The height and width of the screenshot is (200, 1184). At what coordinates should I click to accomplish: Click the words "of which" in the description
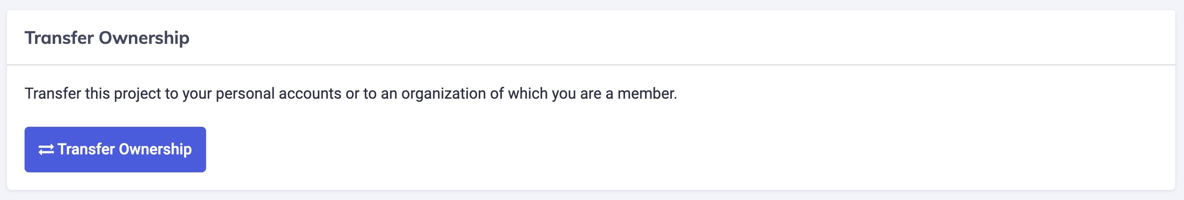518,93
